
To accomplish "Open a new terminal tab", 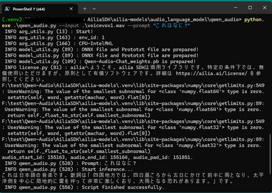I will coord(85,9).
